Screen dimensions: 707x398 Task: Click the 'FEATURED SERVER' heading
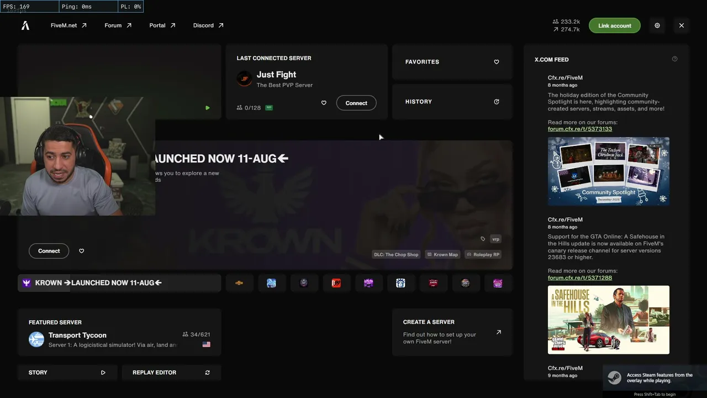point(55,322)
